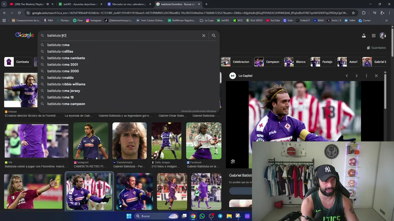Screen dimensions: 394x221
Task: Open Instagram bookmark
Action: click(94, 21)
